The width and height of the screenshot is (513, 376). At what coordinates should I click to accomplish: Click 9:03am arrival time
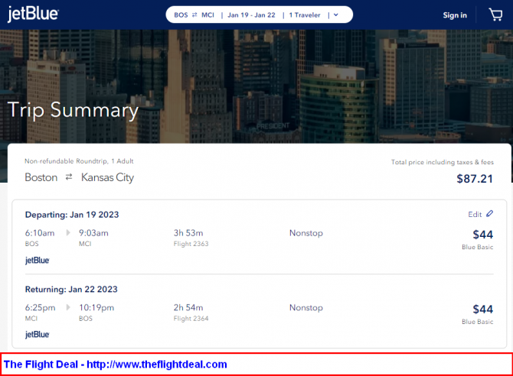point(93,233)
